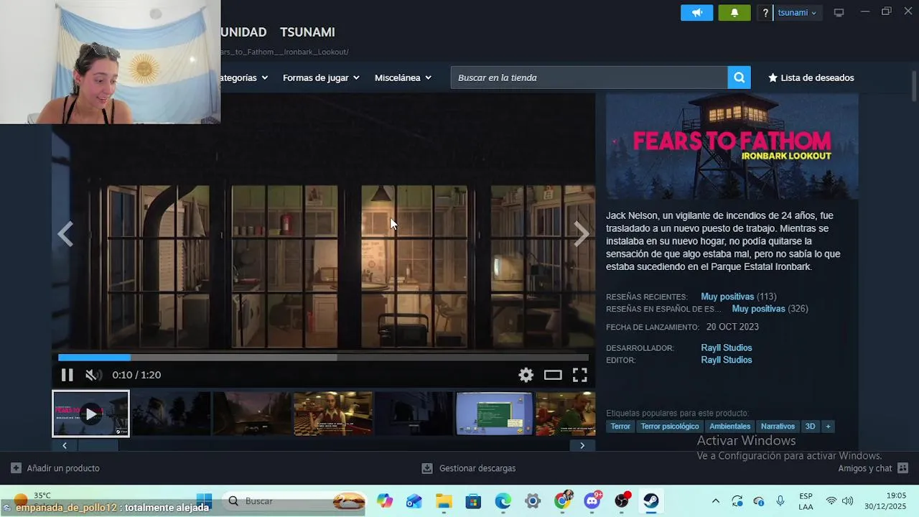
Task: Open Windows Start menu
Action: tap(204, 500)
